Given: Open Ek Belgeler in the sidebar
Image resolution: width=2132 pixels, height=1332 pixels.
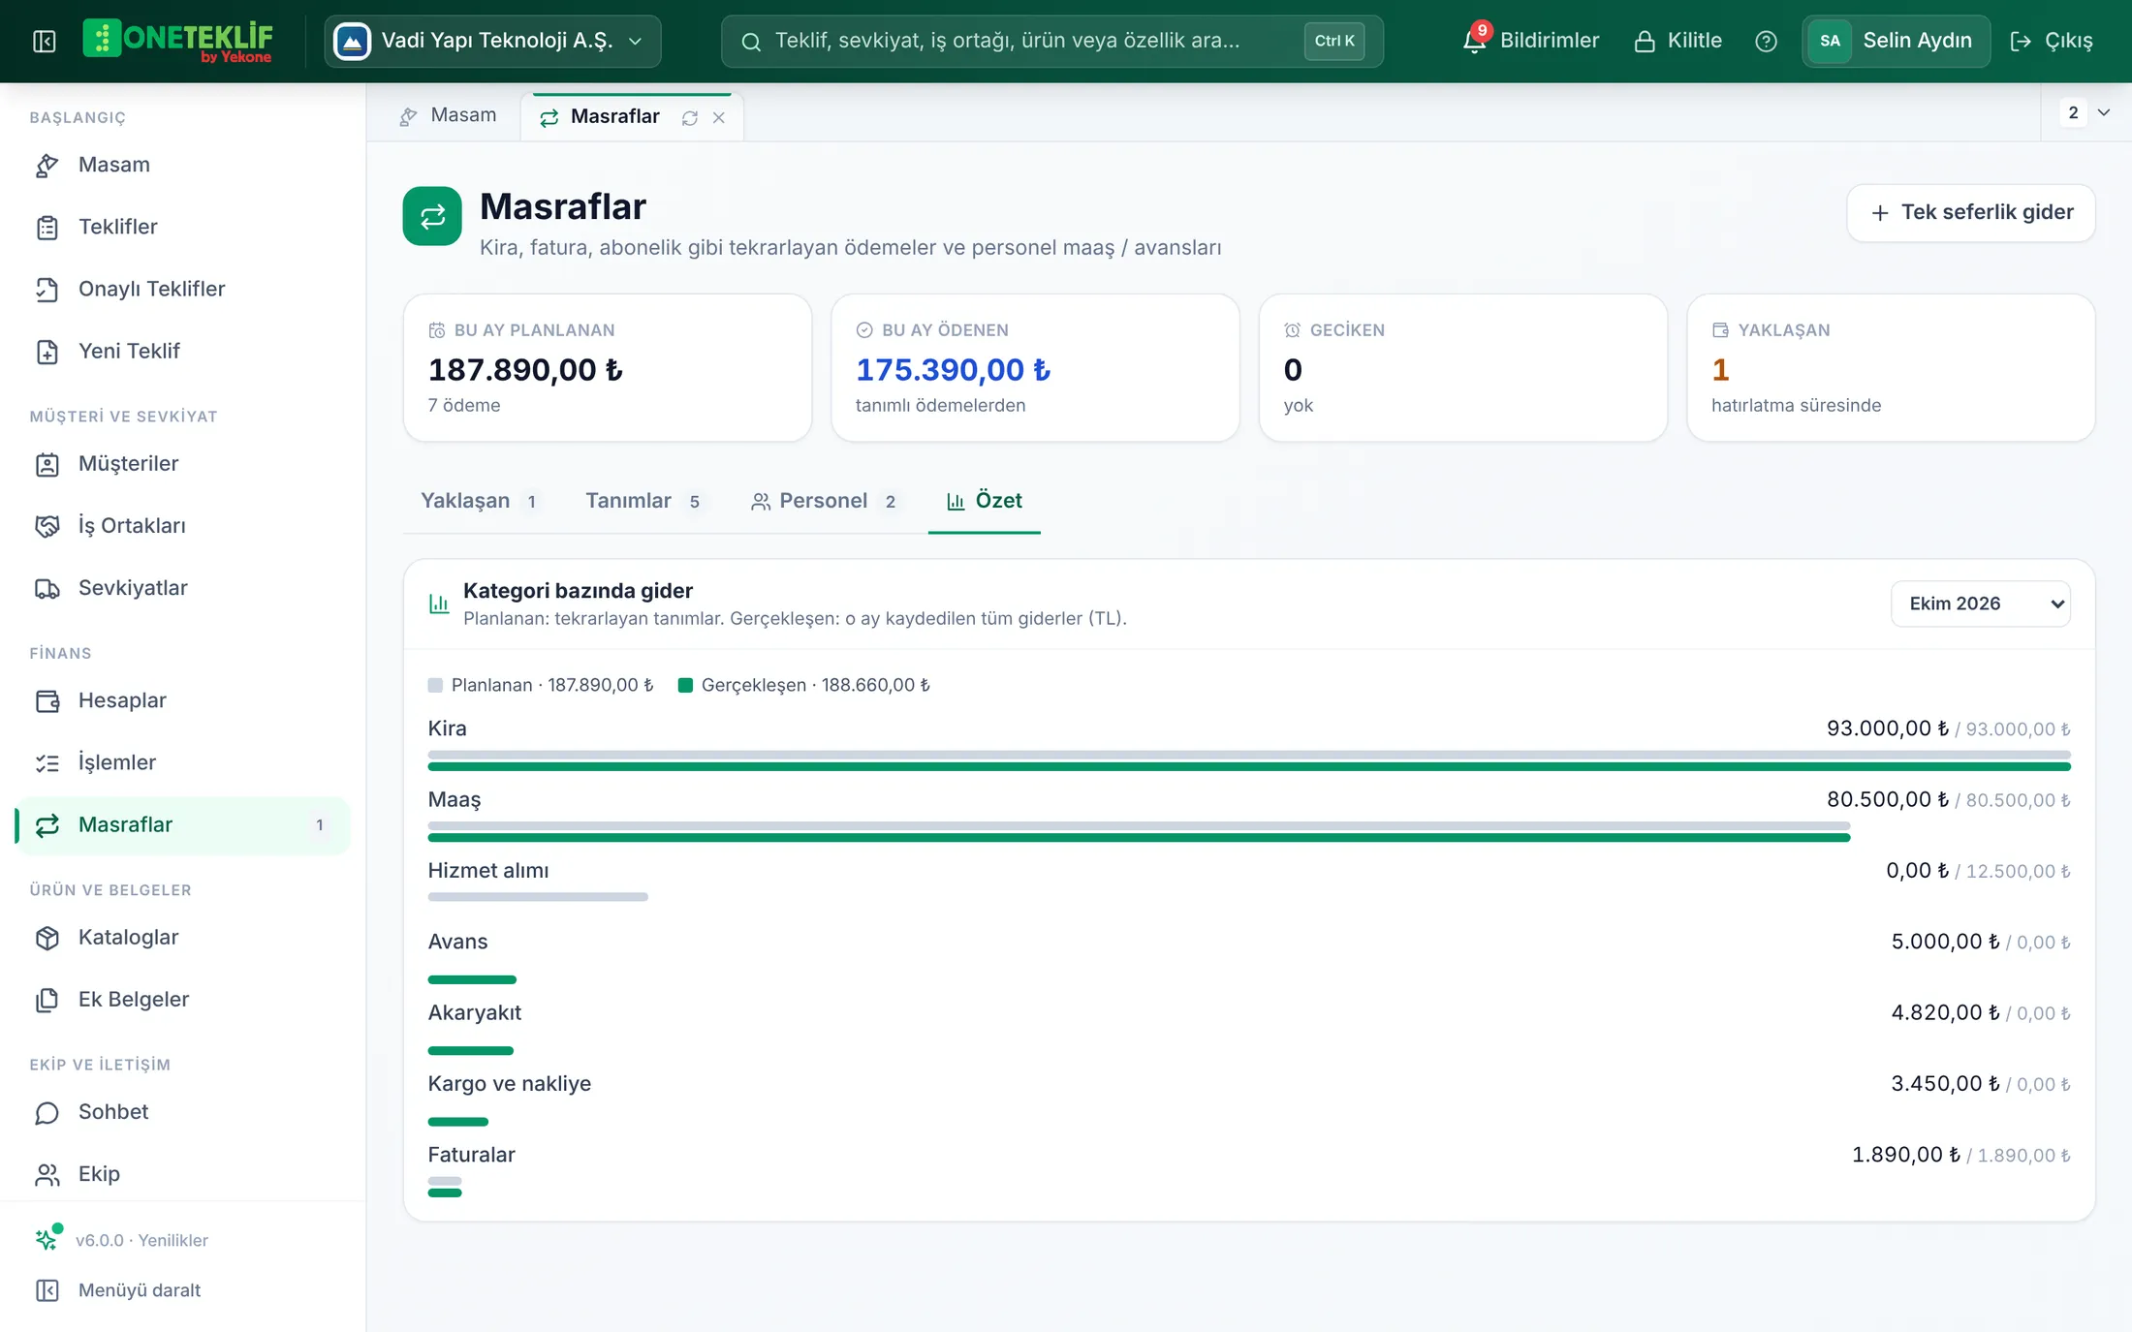Looking at the screenshot, I should (x=182, y=1000).
